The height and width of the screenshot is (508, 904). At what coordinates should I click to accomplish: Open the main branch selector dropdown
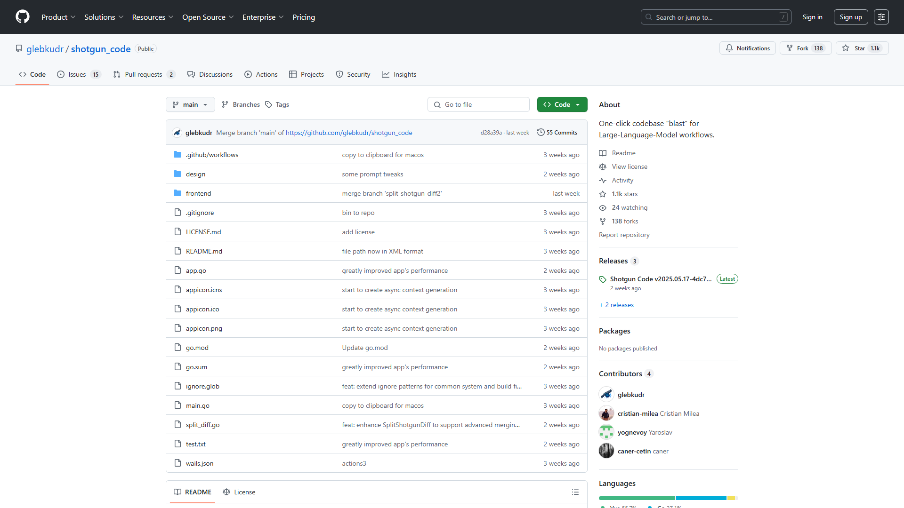(190, 104)
